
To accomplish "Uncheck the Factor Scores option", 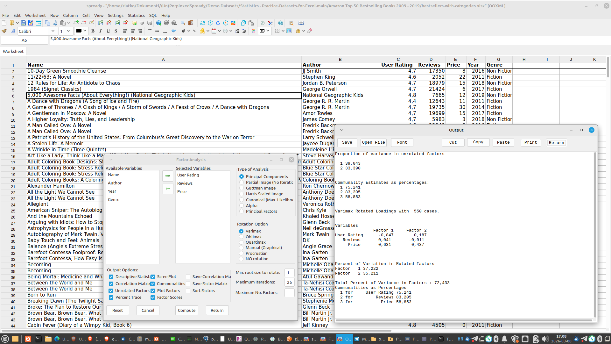I will tap(153, 297).
